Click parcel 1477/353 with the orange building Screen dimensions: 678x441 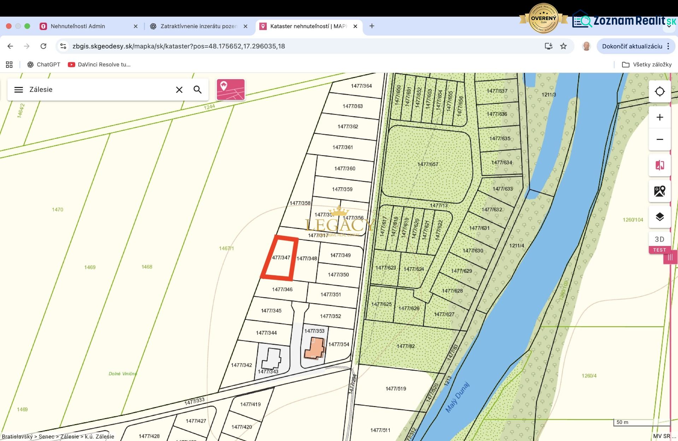pos(314,331)
